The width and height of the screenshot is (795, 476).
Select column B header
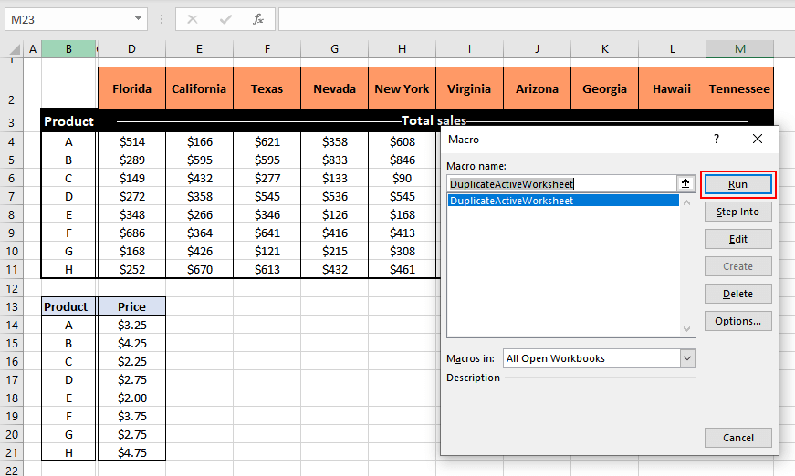tap(68, 49)
